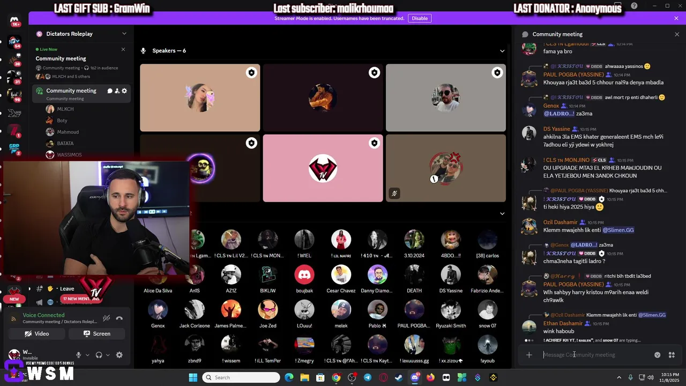This screenshot has width=686, height=386.
Task: Deafen with the headphones icon
Action: (99, 355)
